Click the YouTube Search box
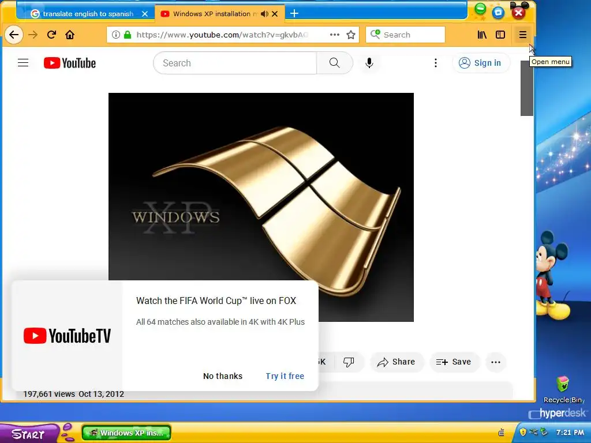This screenshot has width=591, height=443. pos(235,63)
